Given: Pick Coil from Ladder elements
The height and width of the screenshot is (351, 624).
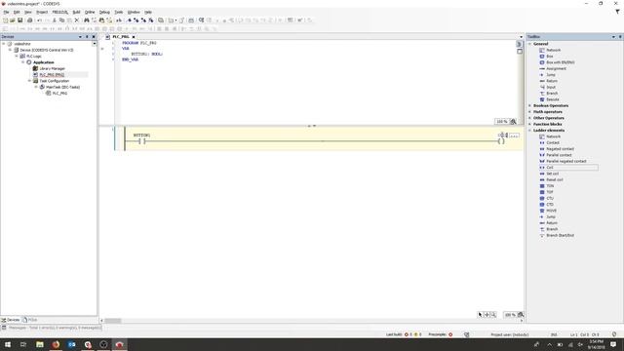Looking at the screenshot, I should click(x=568, y=168).
